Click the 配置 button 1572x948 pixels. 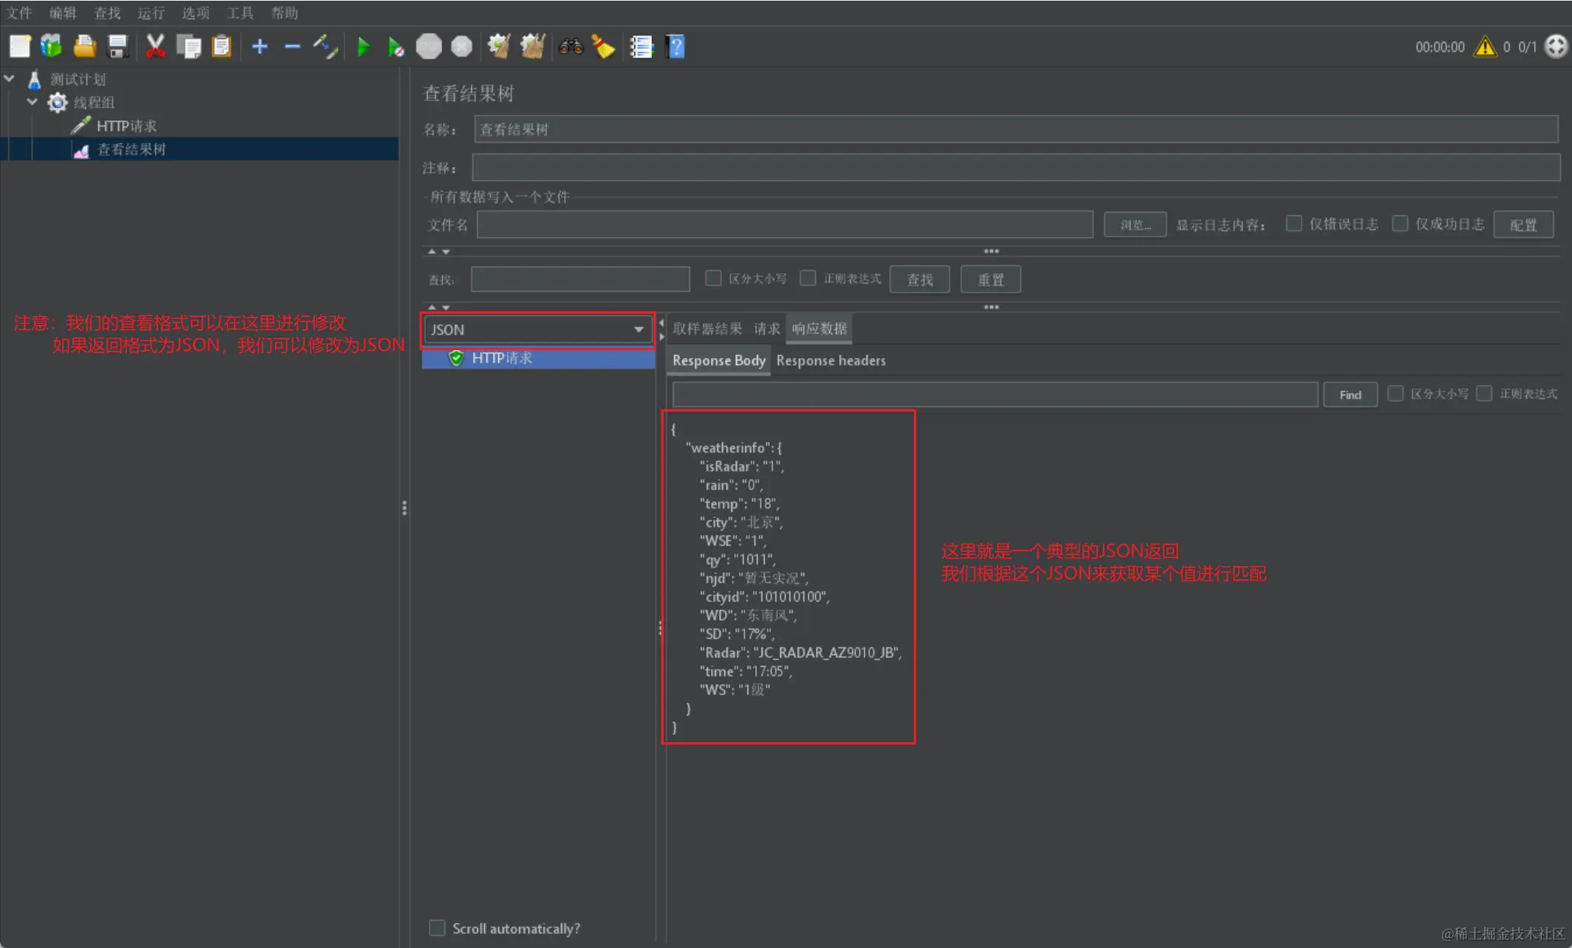1523,224
